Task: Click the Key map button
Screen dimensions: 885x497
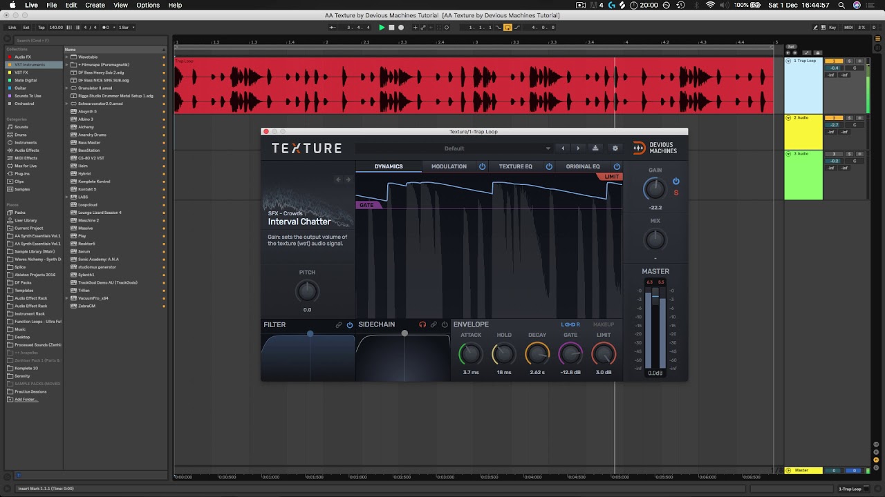Action: (832, 28)
